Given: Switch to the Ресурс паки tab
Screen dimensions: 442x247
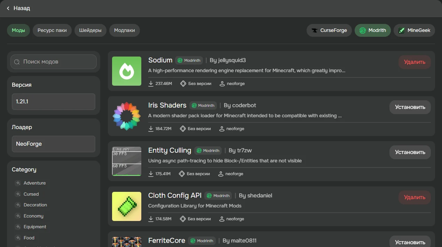Looking at the screenshot, I should pos(52,30).
